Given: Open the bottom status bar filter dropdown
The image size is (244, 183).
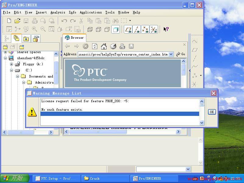Looking at the screenshot, I should click(188, 169).
